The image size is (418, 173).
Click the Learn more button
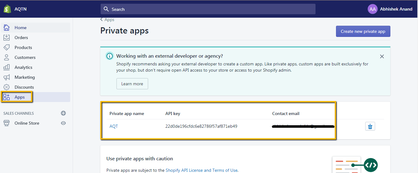click(132, 84)
